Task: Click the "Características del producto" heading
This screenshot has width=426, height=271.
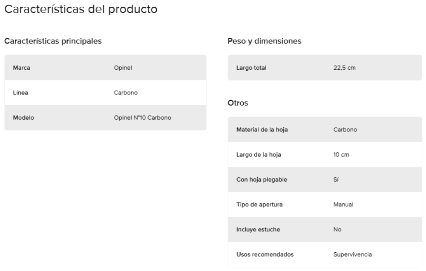Action: [x=81, y=9]
